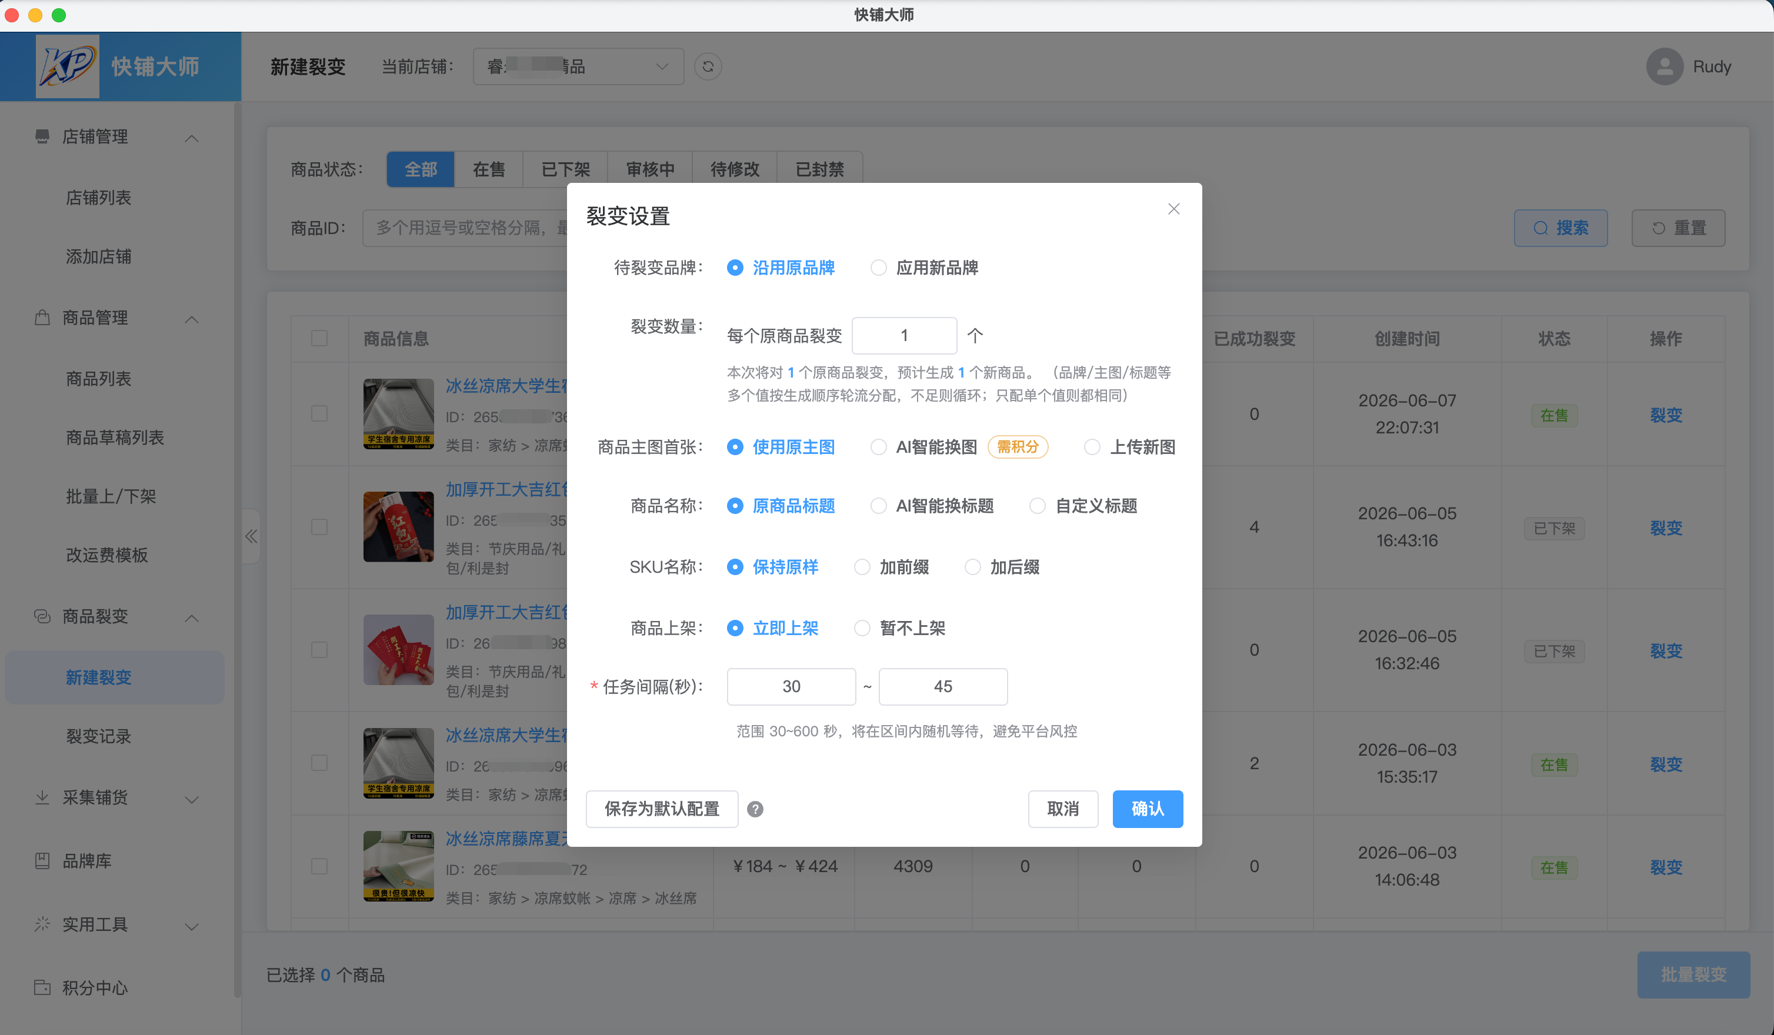This screenshot has width=1774, height=1035.
Task: Select 自定义标题 radio
Action: 1083,506
